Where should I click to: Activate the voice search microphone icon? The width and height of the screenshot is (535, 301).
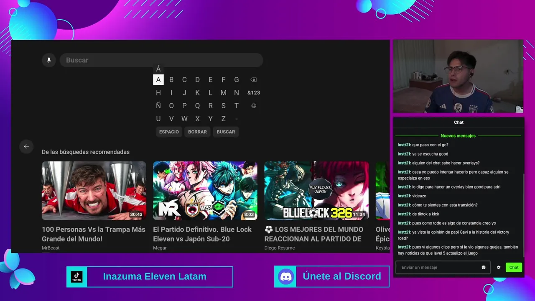48,60
